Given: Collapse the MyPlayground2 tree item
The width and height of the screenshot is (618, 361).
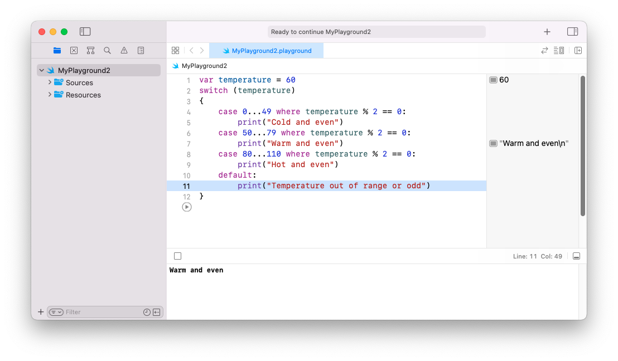Looking at the screenshot, I should click(42, 70).
